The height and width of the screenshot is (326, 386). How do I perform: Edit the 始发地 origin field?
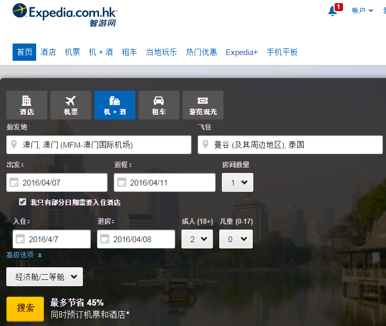pyautogui.click(x=99, y=145)
